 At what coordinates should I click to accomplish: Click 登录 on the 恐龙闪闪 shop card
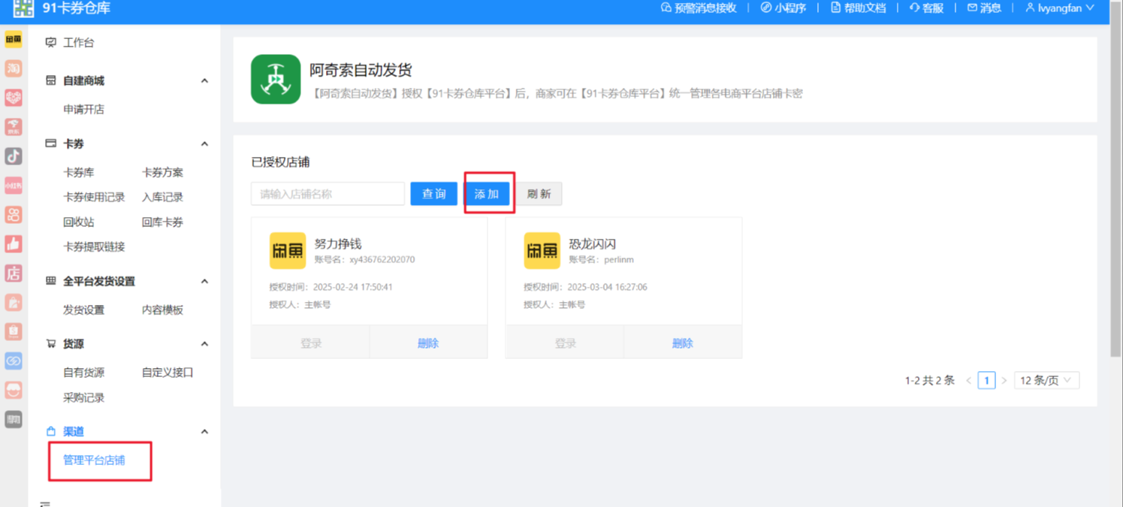click(x=566, y=343)
